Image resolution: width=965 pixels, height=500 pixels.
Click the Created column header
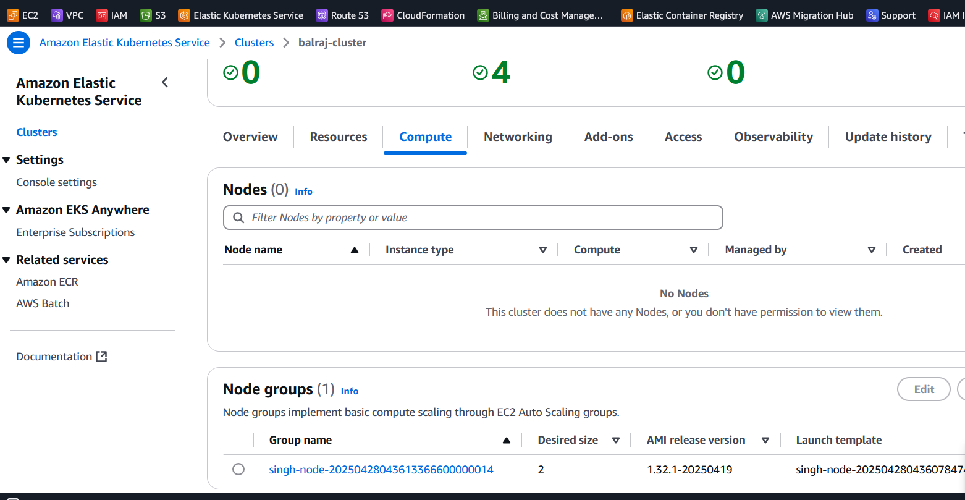coord(922,250)
